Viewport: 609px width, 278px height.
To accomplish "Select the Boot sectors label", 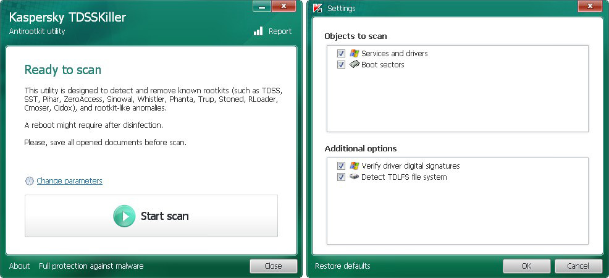I will tap(382, 65).
